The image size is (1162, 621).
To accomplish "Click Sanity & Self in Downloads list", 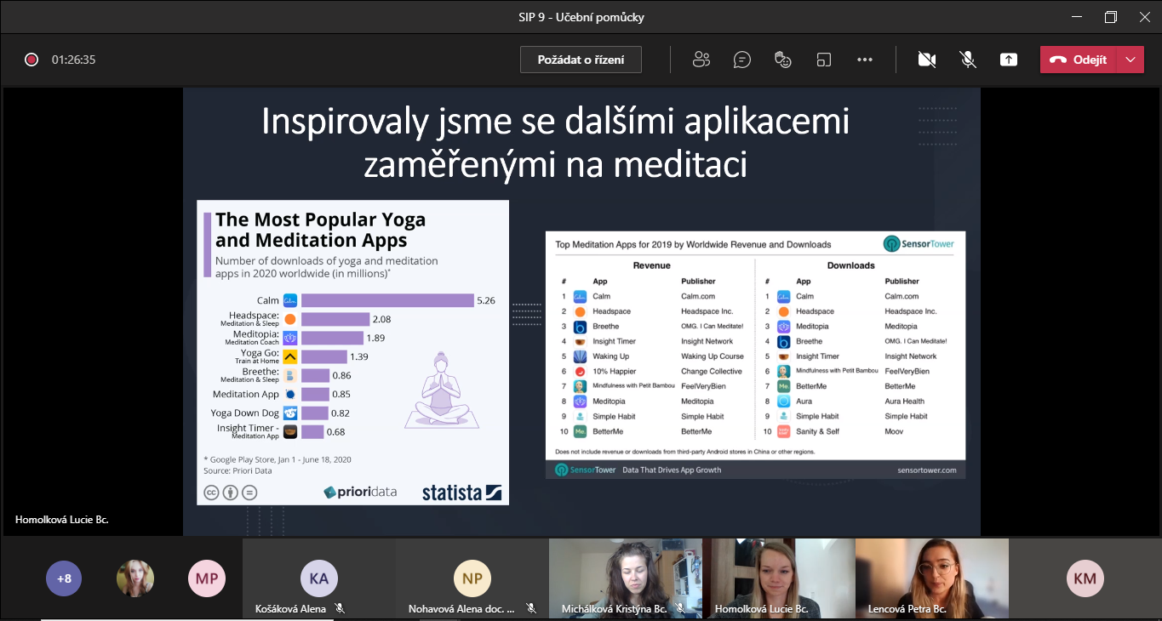I will click(817, 431).
